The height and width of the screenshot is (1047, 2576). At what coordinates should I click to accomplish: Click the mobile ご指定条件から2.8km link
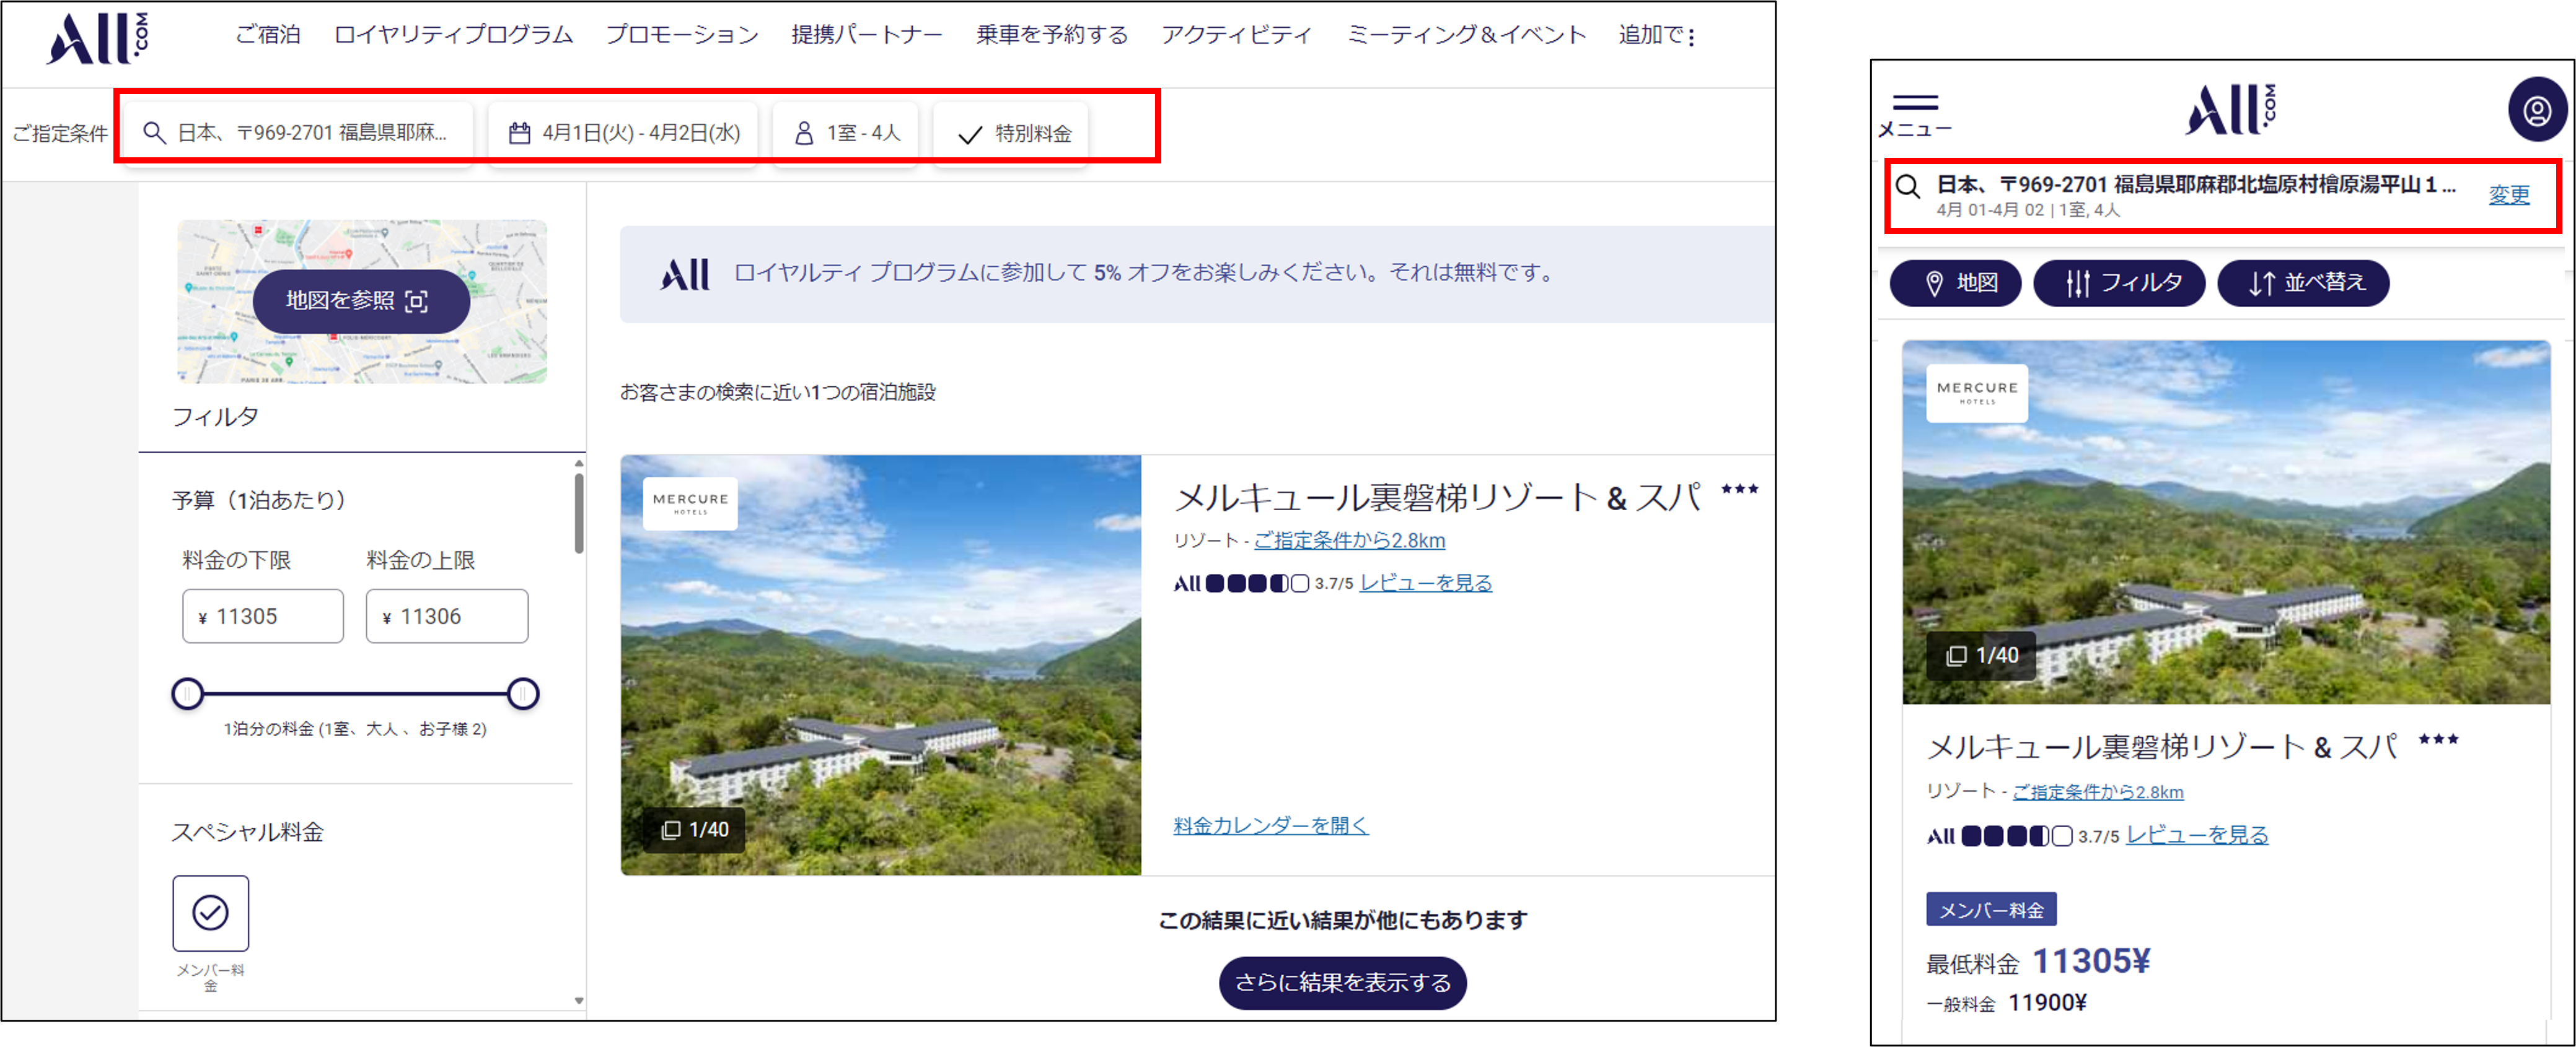[x=2097, y=791]
